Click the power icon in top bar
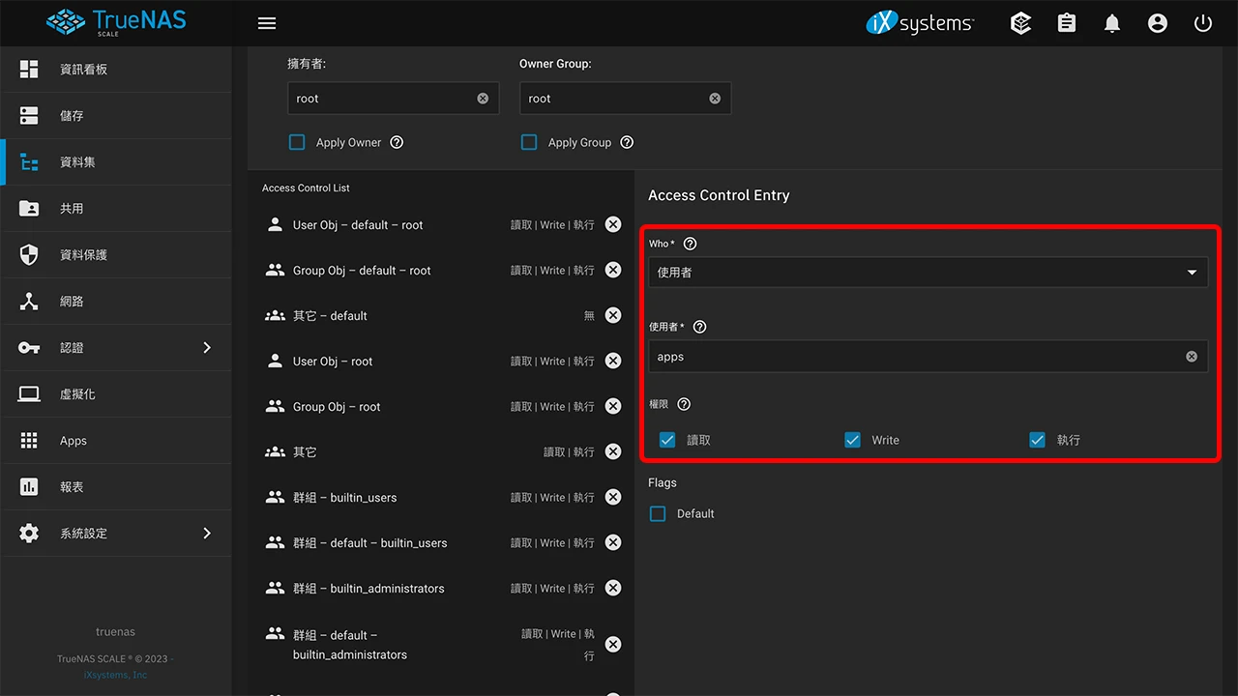The height and width of the screenshot is (696, 1238). [1203, 23]
